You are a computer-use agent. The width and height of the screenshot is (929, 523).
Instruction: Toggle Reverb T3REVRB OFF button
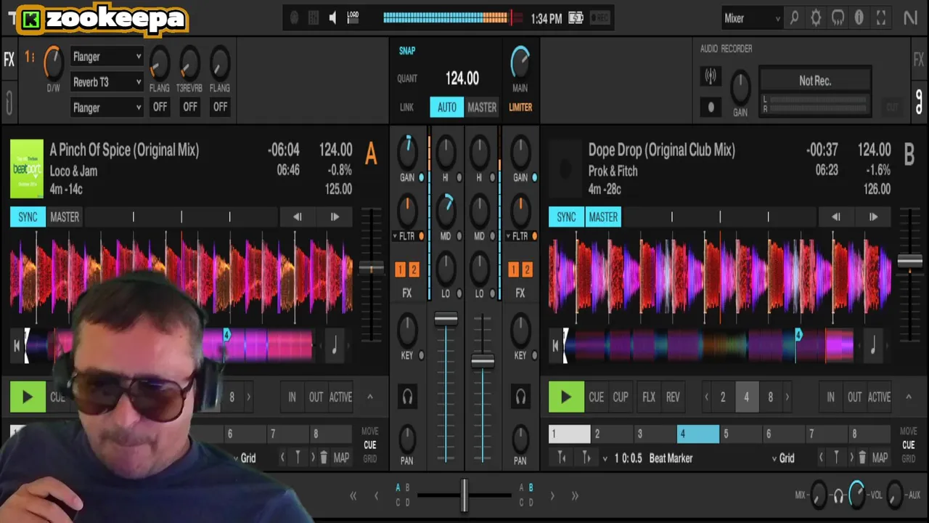(189, 107)
